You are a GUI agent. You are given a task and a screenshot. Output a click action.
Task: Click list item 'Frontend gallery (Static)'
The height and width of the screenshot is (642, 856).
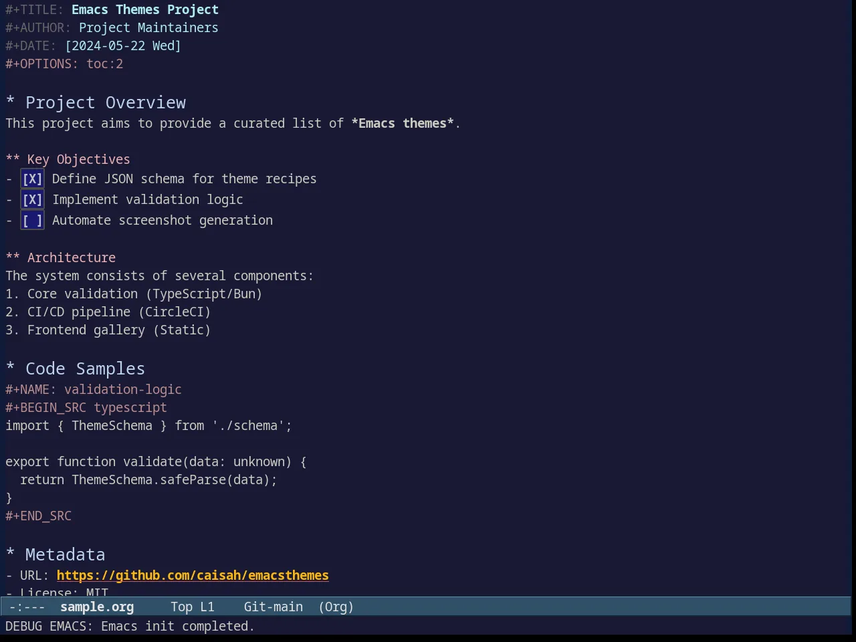click(x=119, y=330)
